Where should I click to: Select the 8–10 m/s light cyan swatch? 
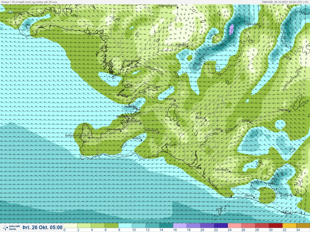125,226
